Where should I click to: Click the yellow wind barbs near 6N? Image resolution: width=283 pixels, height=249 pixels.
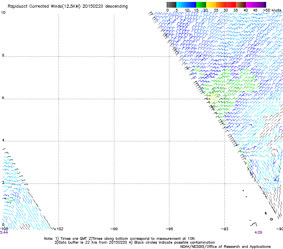[x=213, y=98]
